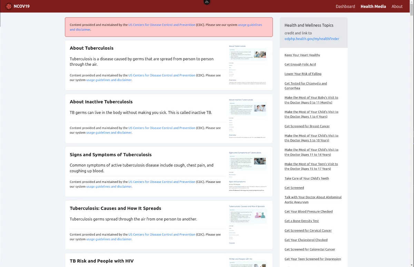The width and height of the screenshot is (414, 267).
Task: Select Get Your Blood Pressure Checked topic
Action: 308,212
